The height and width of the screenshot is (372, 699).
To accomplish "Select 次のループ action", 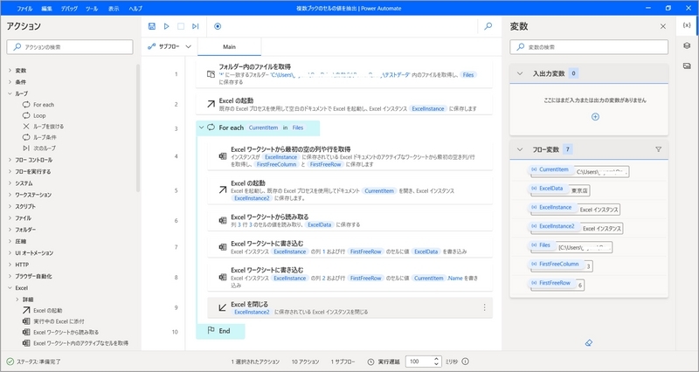I will pyautogui.click(x=39, y=148).
